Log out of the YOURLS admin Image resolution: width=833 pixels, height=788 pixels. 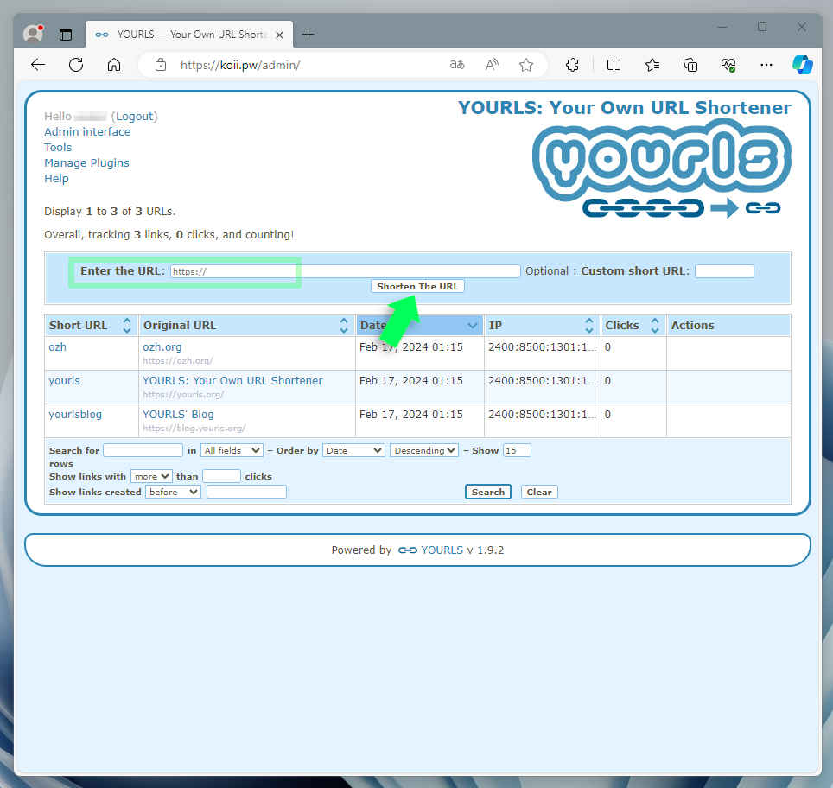coord(135,117)
